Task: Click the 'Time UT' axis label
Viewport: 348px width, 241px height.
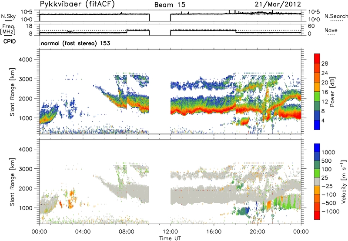Action: [x=170, y=238]
